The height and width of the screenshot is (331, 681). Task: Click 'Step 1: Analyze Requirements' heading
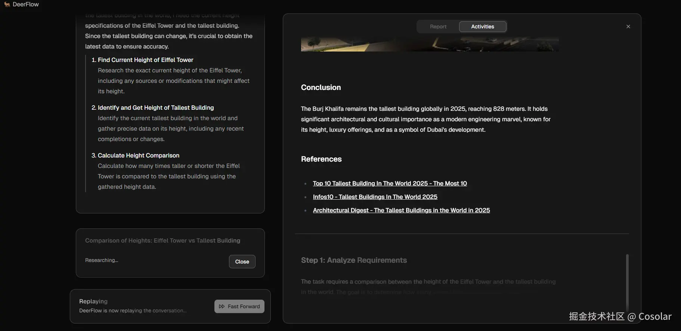pyautogui.click(x=354, y=260)
